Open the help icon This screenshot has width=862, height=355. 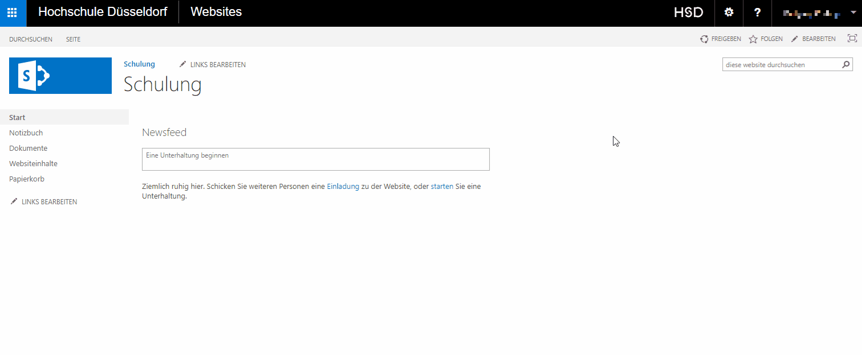757,13
